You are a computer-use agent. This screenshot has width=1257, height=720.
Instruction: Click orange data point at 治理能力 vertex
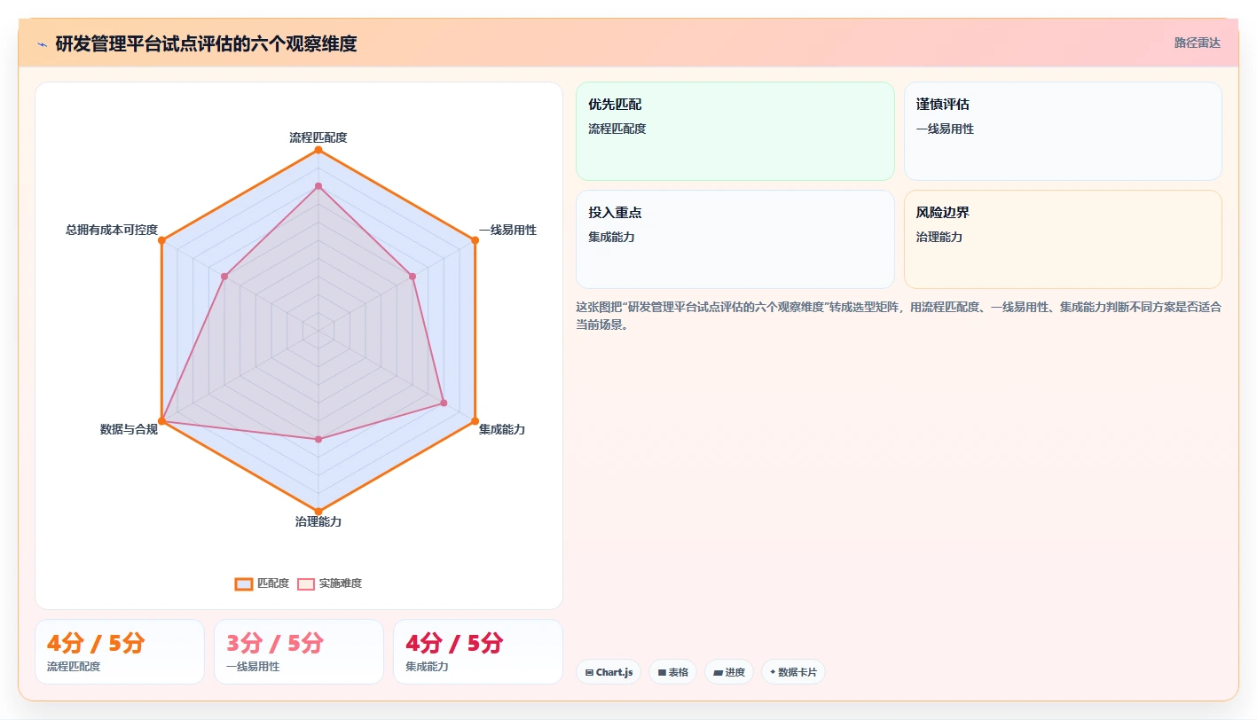click(x=318, y=511)
